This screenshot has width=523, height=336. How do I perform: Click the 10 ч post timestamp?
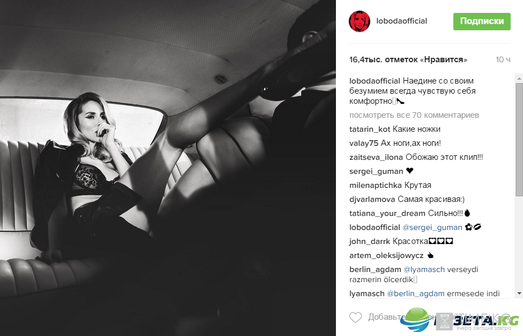[503, 59]
